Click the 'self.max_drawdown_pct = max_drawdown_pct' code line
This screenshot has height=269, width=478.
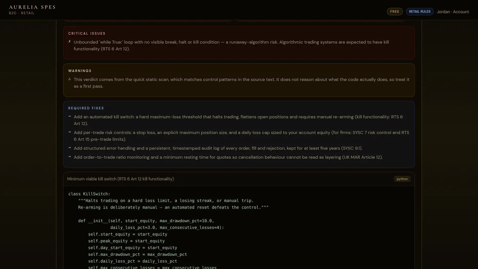pos(137,254)
